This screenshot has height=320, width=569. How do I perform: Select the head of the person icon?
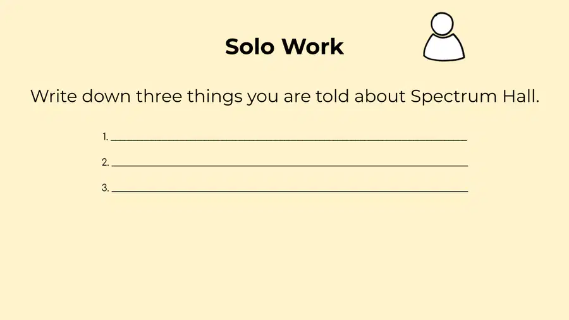tap(442, 24)
